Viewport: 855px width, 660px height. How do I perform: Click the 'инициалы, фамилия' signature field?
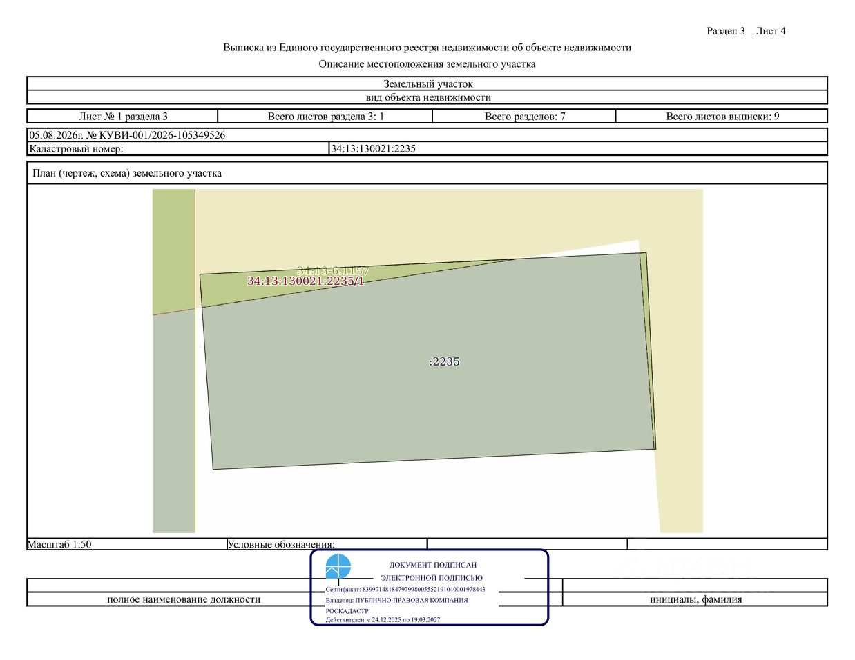pos(695,599)
